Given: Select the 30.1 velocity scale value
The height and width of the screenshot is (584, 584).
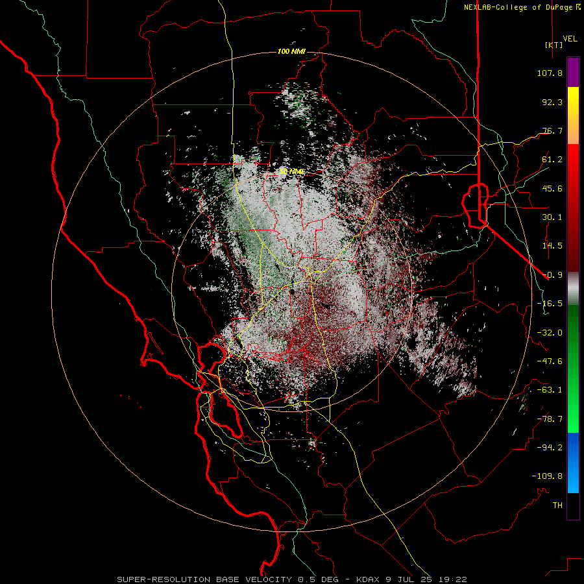Looking at the screenshot, I should [x=552, y=217].
